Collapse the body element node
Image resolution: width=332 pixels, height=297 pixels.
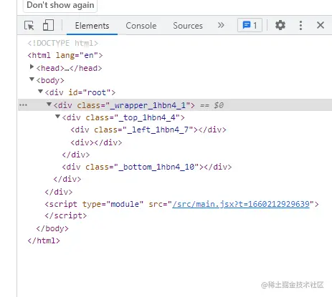pos(32,79)
